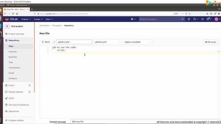Click 120% zoom level indicator
The image size is (221, 124).
(x=176, y=14)
